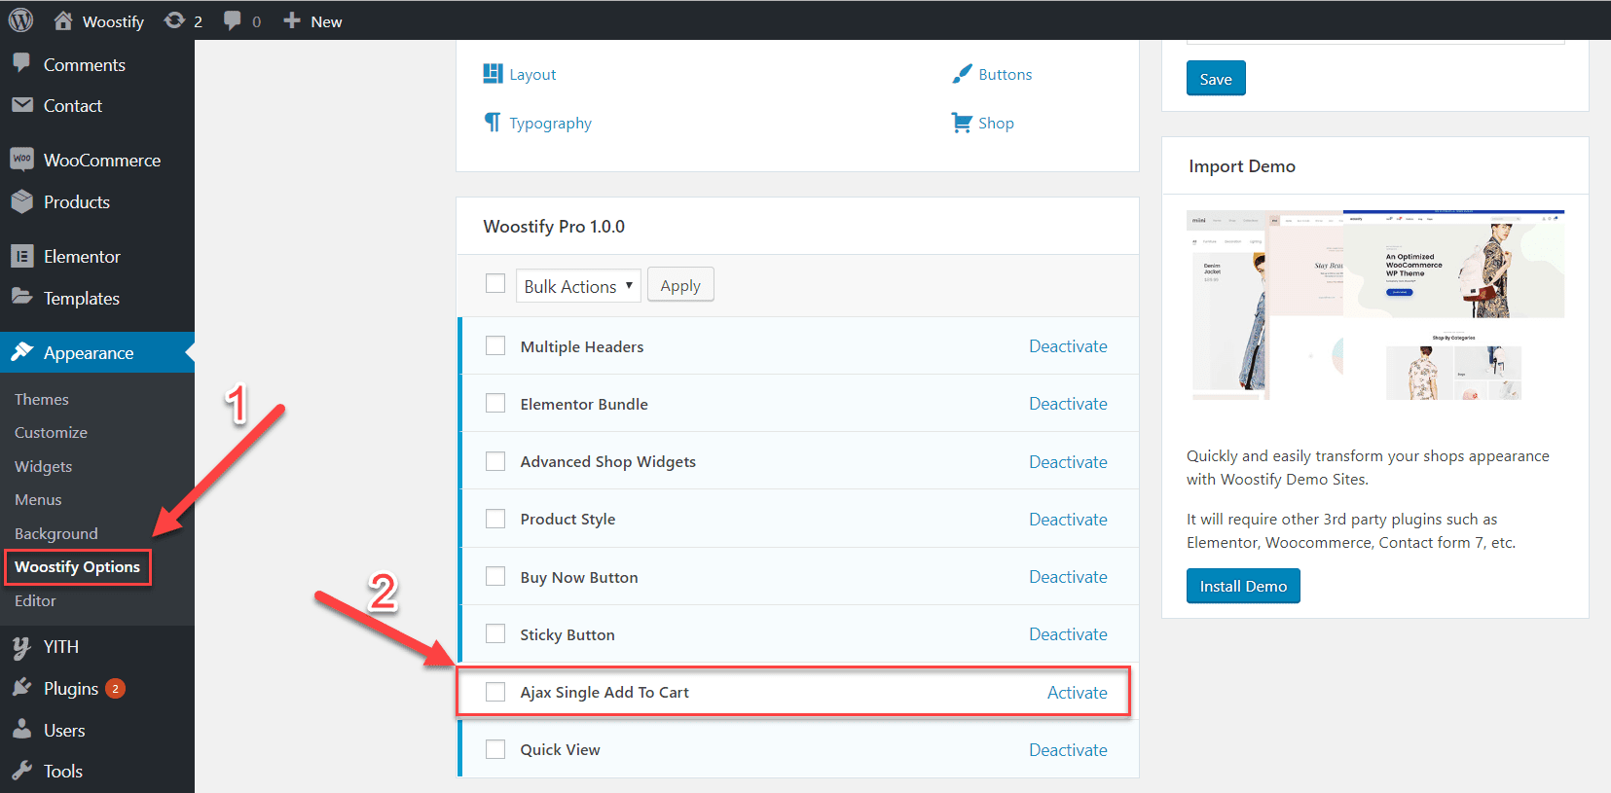Deactivate the Elementor Bundle module
The image size is (1611, 793).
(1068, 404)
